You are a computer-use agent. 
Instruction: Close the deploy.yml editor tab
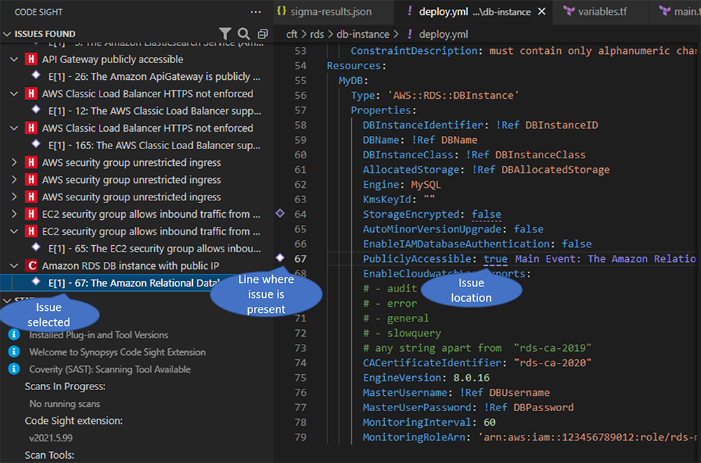coord(541,12)
